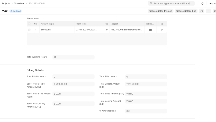This screenshot has height=122, width=216.
Task: Click the notifications bell icon
Action: click(202, 3)
